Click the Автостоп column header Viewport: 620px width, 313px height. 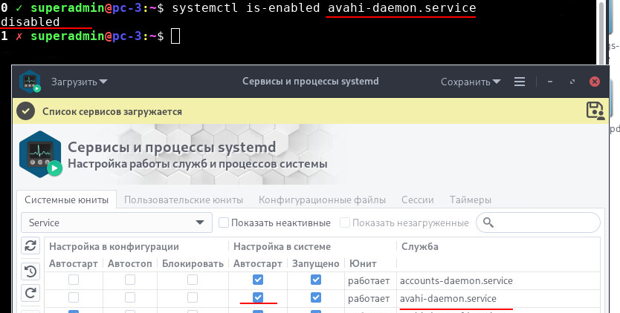129,263
